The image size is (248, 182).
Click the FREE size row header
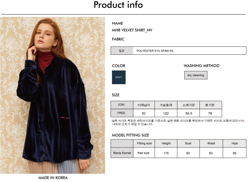tap(122, 113)
